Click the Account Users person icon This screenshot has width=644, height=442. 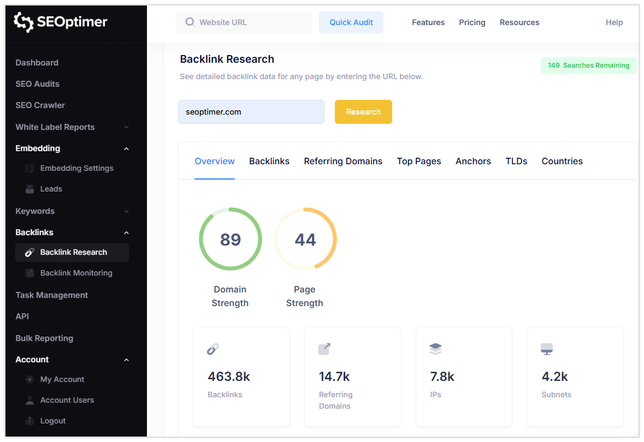29,400
